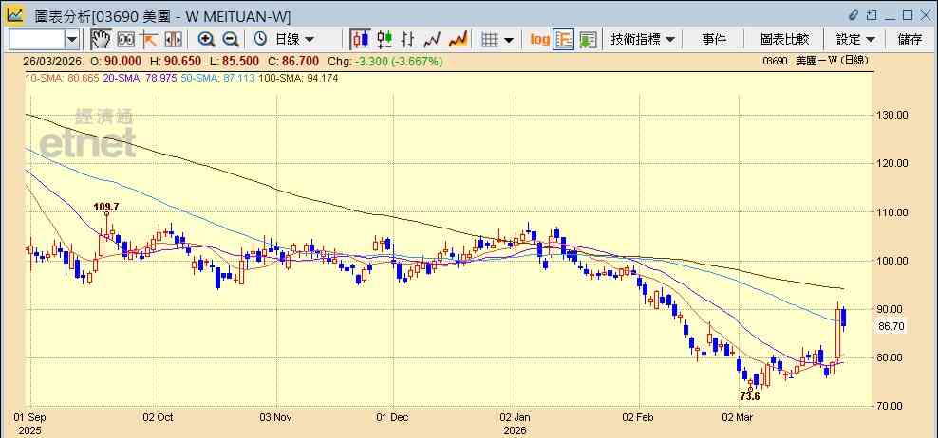The image size is (938, 438).
Task: Zoom in with the plus magnifier
Action: point(206,40)
